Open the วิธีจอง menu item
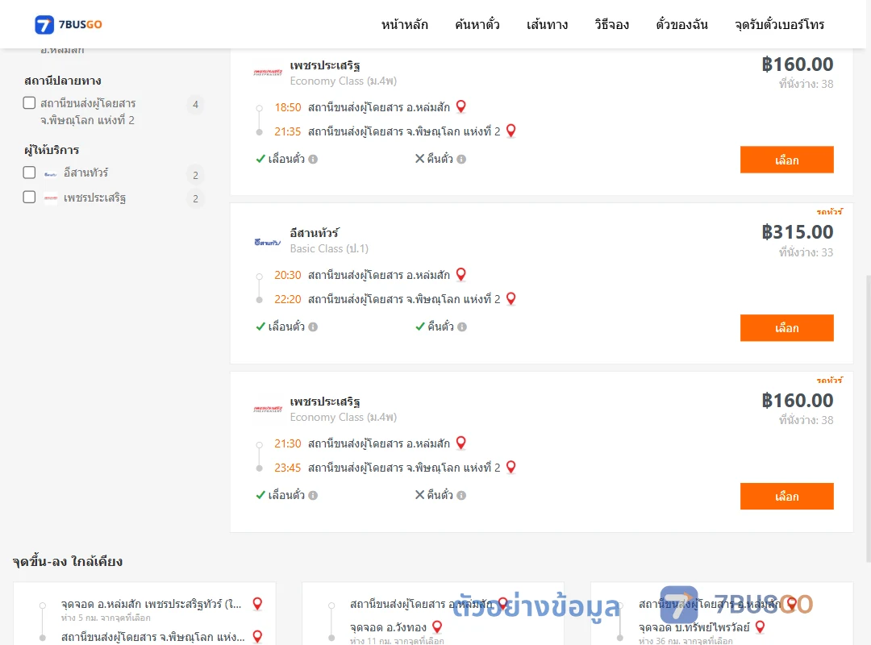The width and height of the screenshot is (871, 645). [x=611, y=24]
